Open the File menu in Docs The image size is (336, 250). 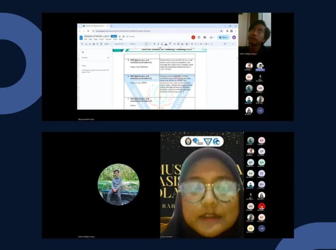coord(86,39)
